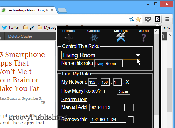This screenshot has height=128, width=175.
Task: Maximize the Chrome browser window
Action: (x=156, y=4)
